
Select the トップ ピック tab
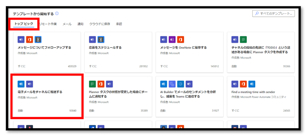[24, 24]
